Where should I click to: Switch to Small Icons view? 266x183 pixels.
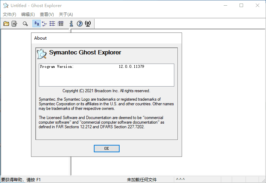coord(44,24)
